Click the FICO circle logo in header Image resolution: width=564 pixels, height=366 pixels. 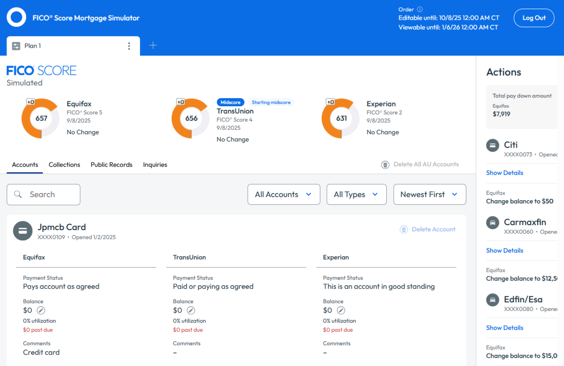16,18
